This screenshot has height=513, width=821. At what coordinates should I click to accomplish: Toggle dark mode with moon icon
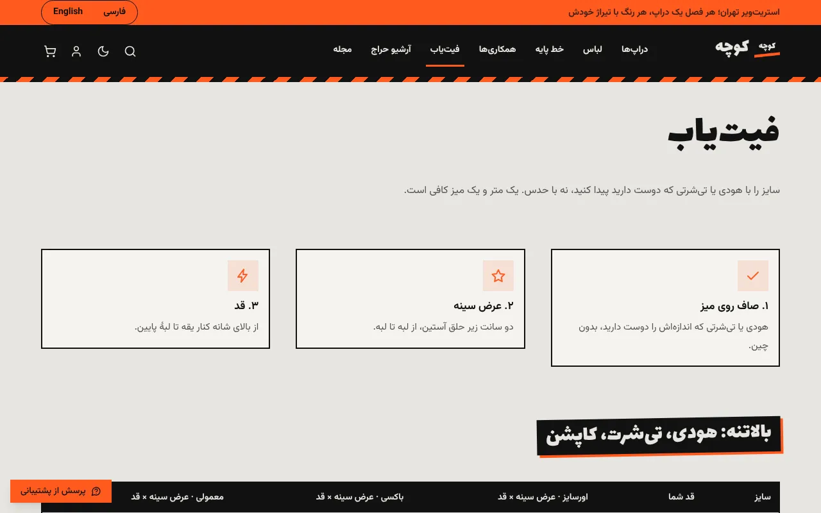point(103,51)
